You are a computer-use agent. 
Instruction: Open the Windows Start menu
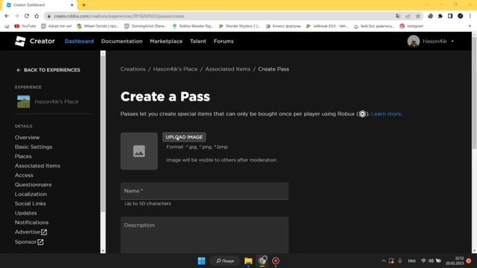[201, 261]
